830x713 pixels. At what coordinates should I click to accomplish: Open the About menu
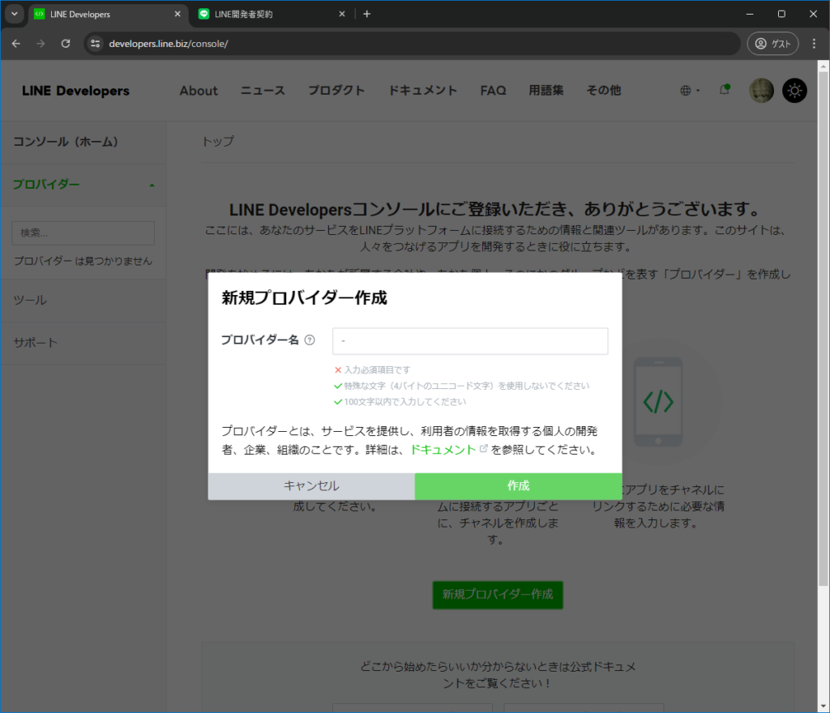pyautogui.click(x=199, y=91)
